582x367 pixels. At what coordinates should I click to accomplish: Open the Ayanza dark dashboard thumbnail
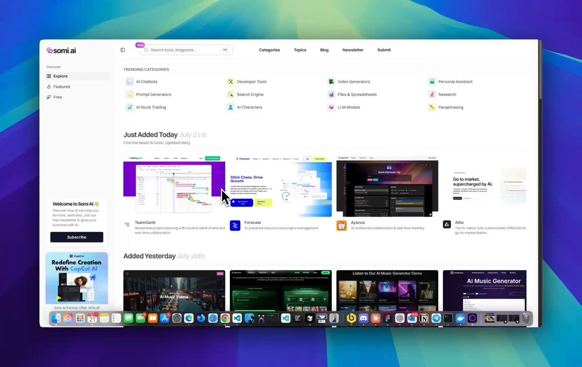point(387,186)
